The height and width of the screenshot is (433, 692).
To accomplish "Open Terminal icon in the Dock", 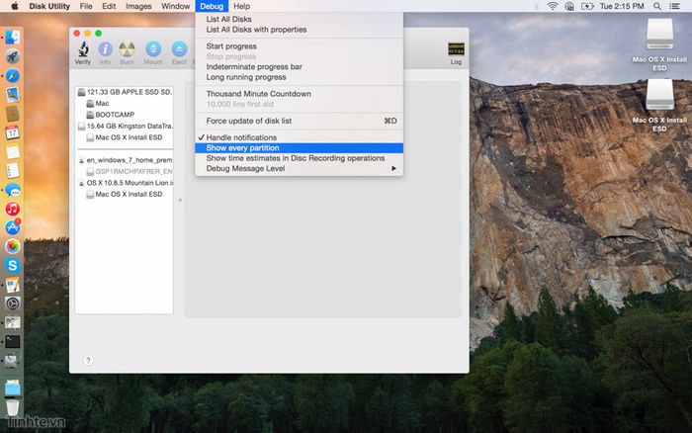I will pyautogui.click(x=12, y=341).
